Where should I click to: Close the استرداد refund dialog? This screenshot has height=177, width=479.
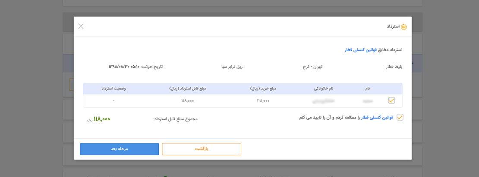click(81, 27)
